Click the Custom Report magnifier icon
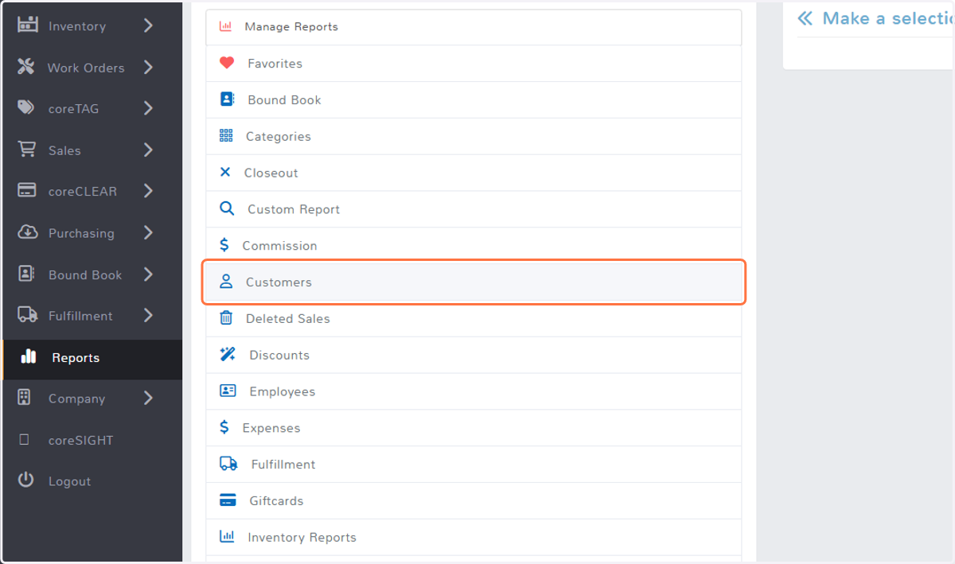The width and height of the screenshot is (955, 564). pyautogui.click(x=227, y=208)
